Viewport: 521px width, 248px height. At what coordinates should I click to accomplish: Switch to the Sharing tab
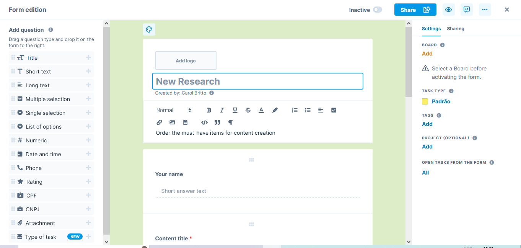point(456,28)
